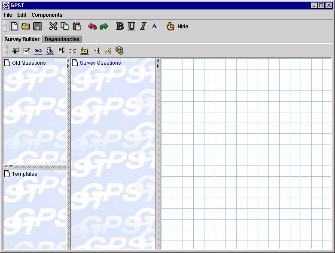Toggle underline formatting
Image resolution: width=335 pixels, height=253 pixels.
(131, 27)
